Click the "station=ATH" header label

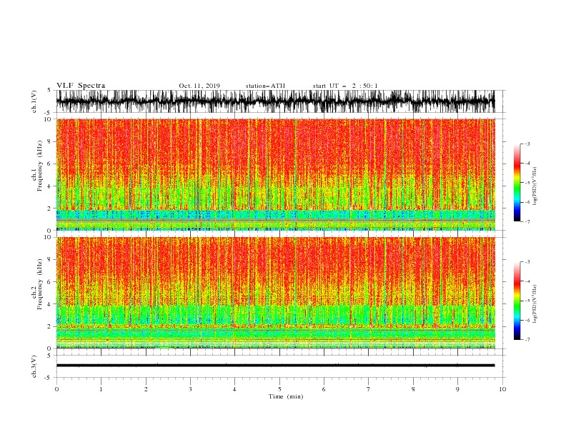point(265,86)
